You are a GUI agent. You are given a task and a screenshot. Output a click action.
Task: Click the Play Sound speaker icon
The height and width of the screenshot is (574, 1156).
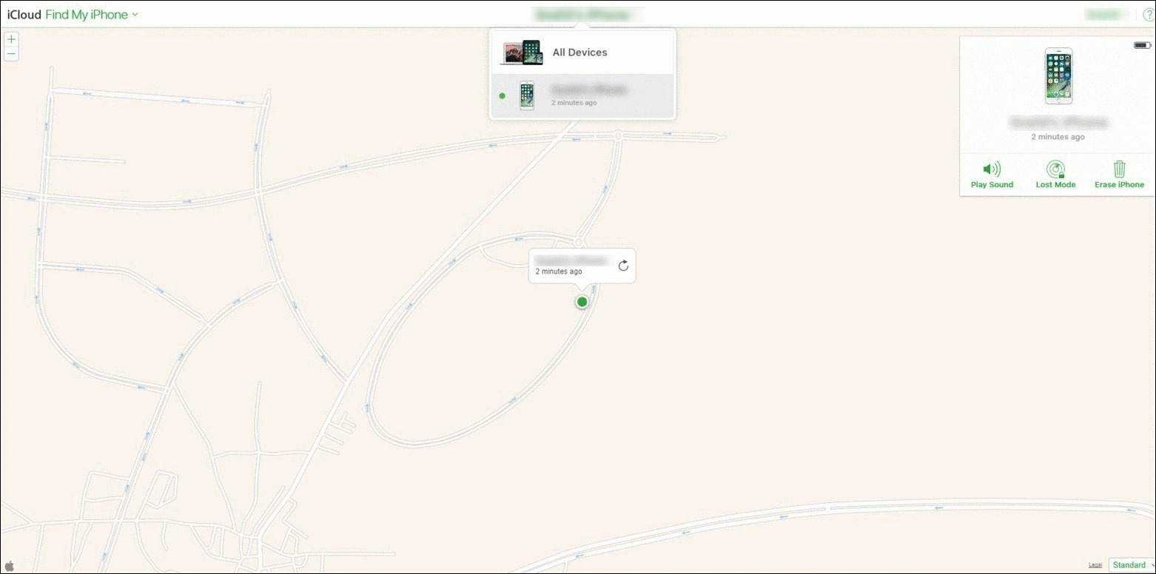pyautogui.click(x=991, y=169)
